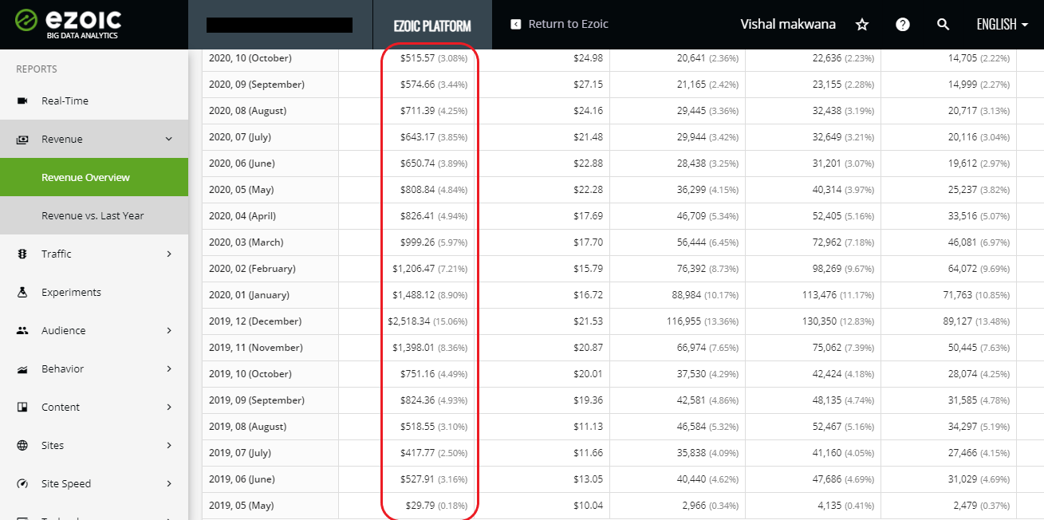This screenshot has height=520, width=1044.
Task: Click the $20.01 value in October 2019 row
Action: click(x=588, y=374)
